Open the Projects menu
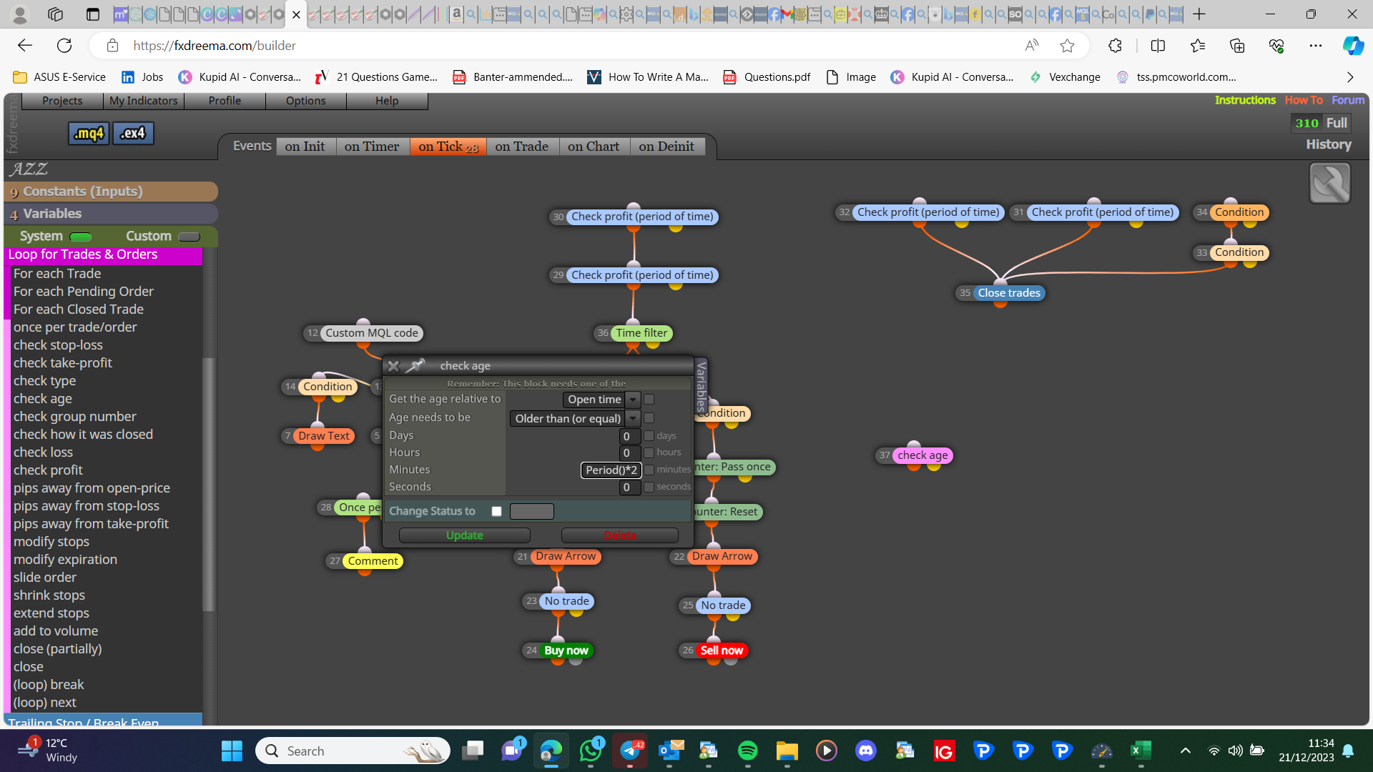Viewport: 1373px width, 772px height. pyautogui.click(x=62, y=101)
